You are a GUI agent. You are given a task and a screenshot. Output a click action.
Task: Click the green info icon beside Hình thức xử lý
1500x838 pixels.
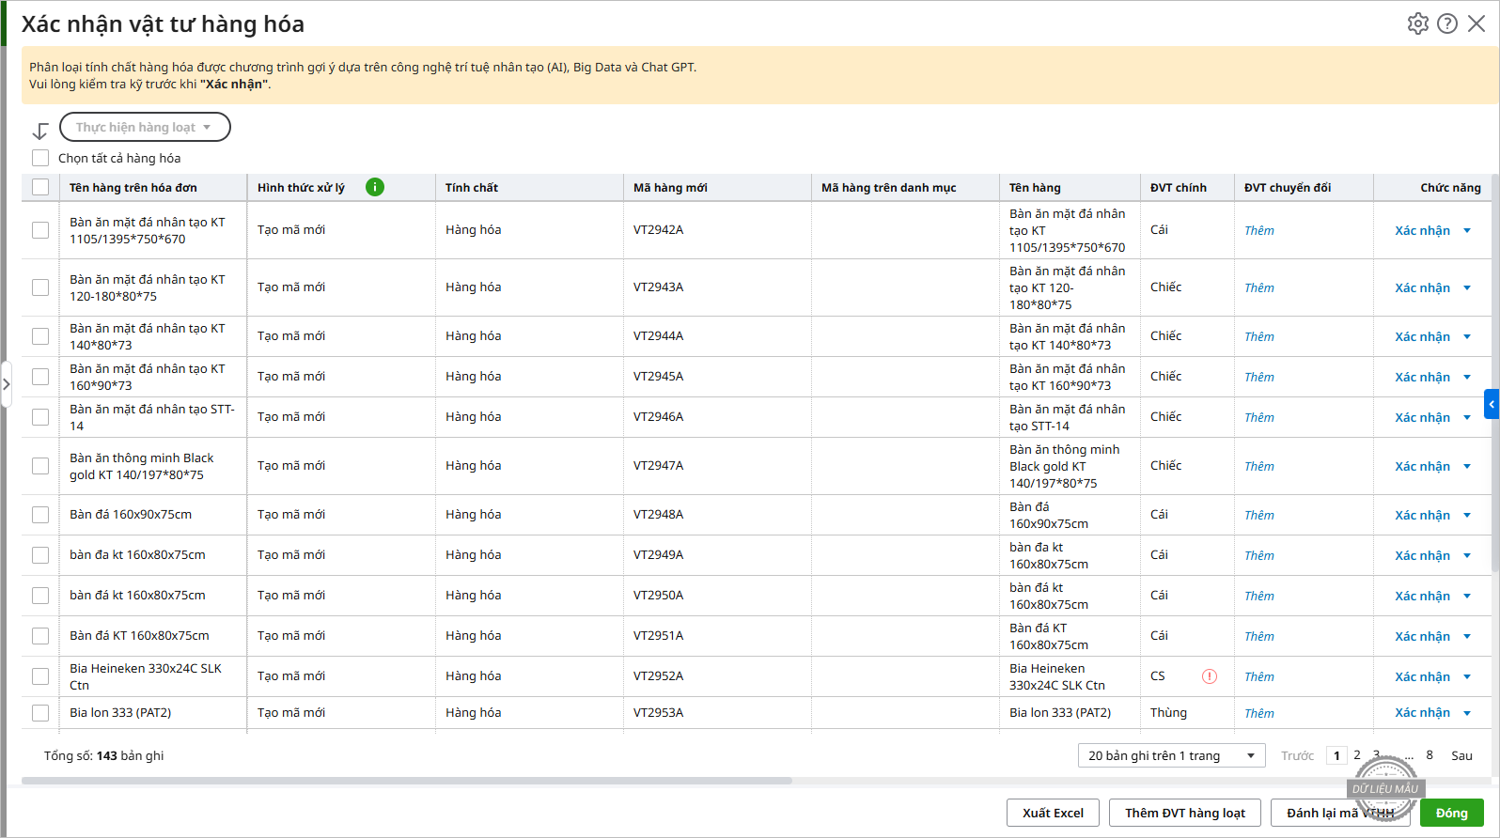click(374, 187)
